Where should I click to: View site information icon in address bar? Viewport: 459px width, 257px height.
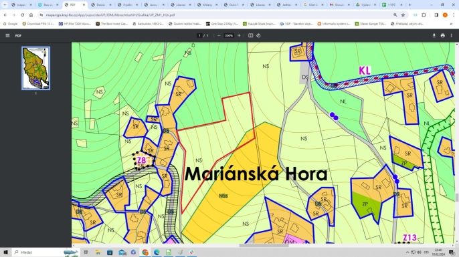41,15
